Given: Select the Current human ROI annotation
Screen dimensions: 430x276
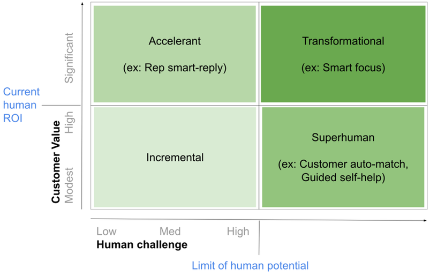Looking at the screenshot, I should (x=21, y=105).
